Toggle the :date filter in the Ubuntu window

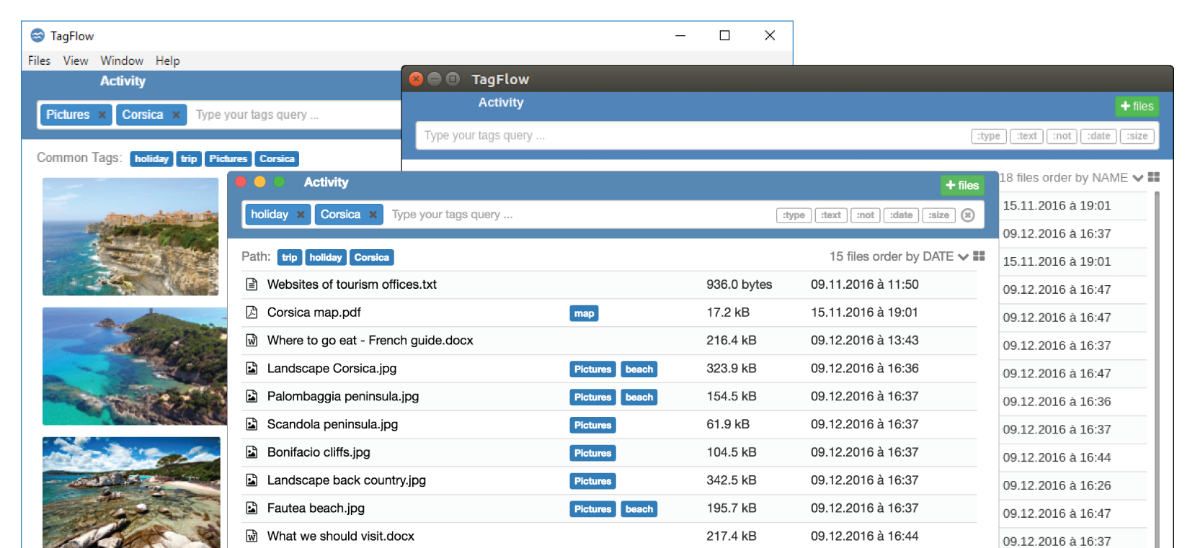pos(1098,136)
